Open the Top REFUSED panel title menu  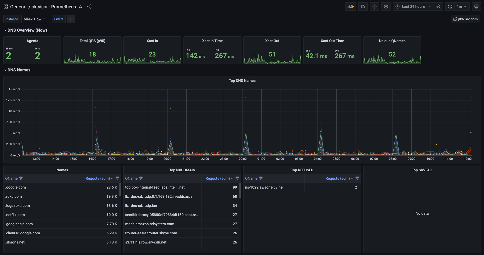coord(302,170)
